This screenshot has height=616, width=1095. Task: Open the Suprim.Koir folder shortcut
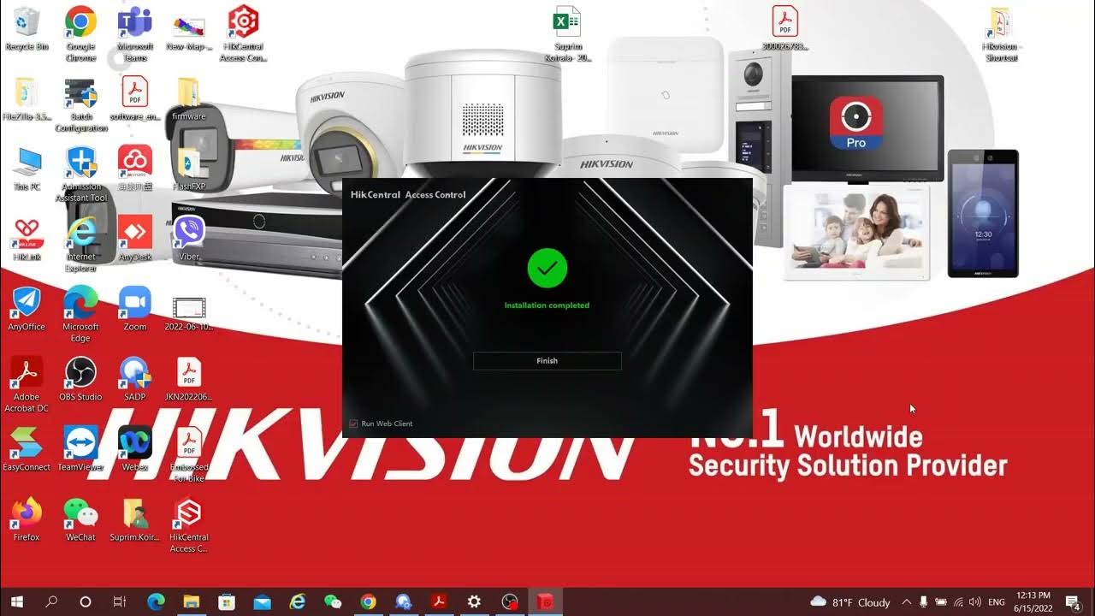pyautogui.click(x=134, y=519)
